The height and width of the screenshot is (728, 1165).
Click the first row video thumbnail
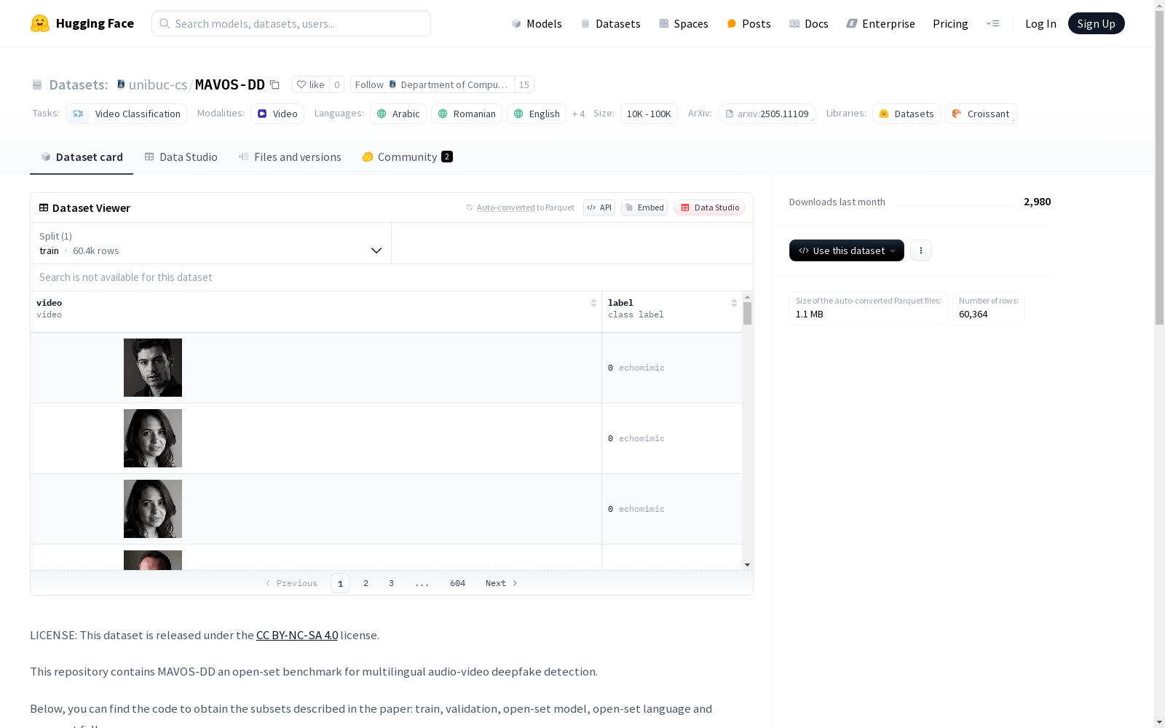153,368
